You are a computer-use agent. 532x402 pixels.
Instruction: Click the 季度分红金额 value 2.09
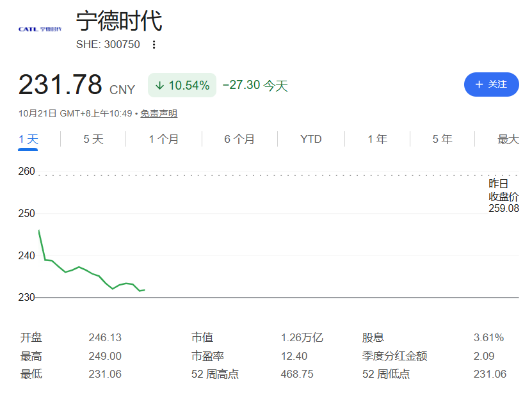click(x=484, y=356)
